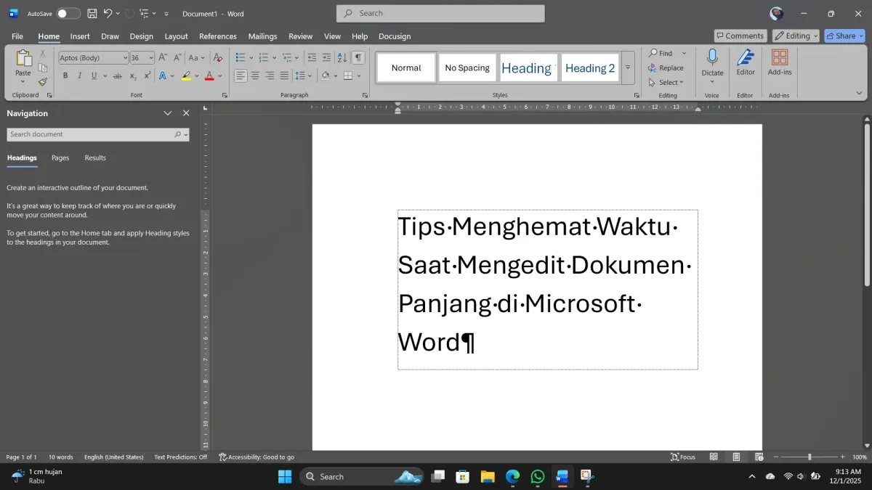The image size is (872, 490).
Task: Click the Sort A-Z icon
Action: click(x=342, y=57)
